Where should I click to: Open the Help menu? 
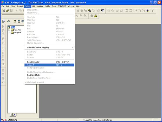point(78,6)
